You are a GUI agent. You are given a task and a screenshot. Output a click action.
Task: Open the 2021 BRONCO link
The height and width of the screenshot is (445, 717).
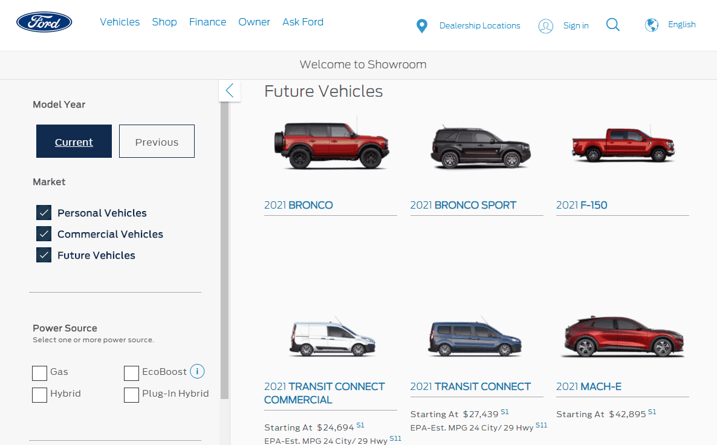299,205
